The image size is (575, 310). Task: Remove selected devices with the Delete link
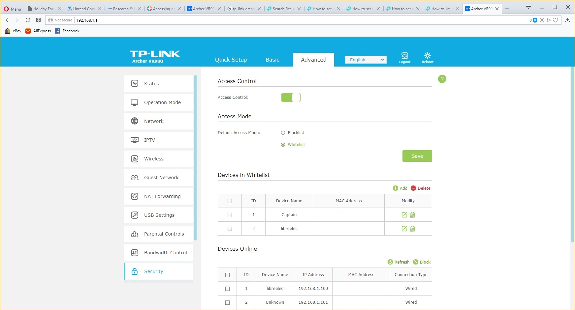(x=421, y=188)
